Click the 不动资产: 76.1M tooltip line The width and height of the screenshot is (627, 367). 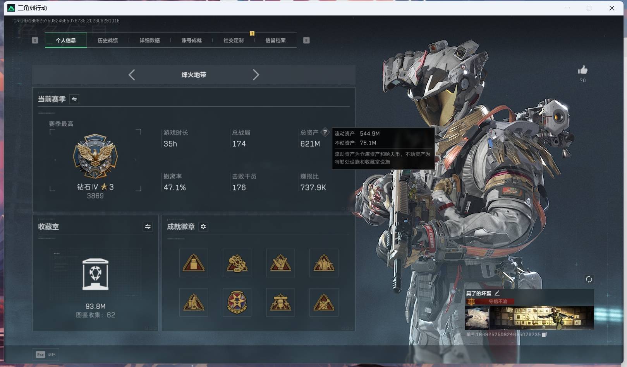tap(356, 143)
